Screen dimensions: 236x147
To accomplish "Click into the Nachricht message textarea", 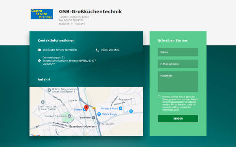I will 178,82.
